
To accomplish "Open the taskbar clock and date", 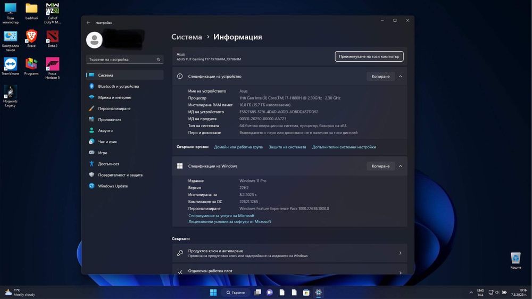I will [x=519, y=293].
